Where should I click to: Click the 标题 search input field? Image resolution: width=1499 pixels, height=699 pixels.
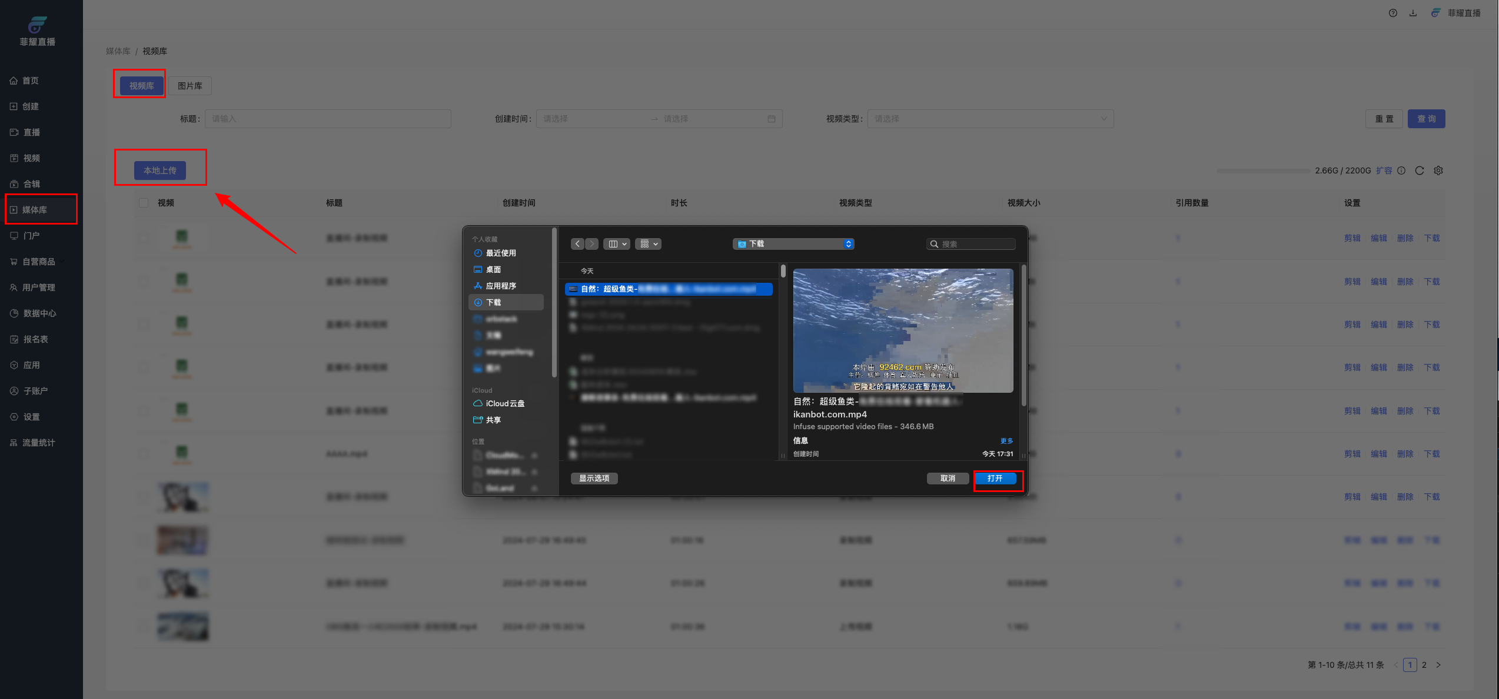click(x=328, y=119)
